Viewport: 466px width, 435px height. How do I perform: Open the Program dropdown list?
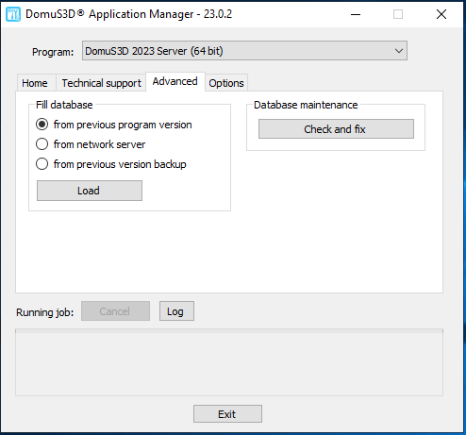pyautogui.click(x=244, y=51)
